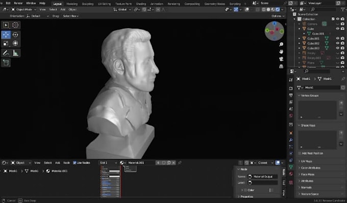Image resolution: width=347 pixels, height=203 pixels.
Task: Open the World properties tab
Action: (x=291, y=116)
